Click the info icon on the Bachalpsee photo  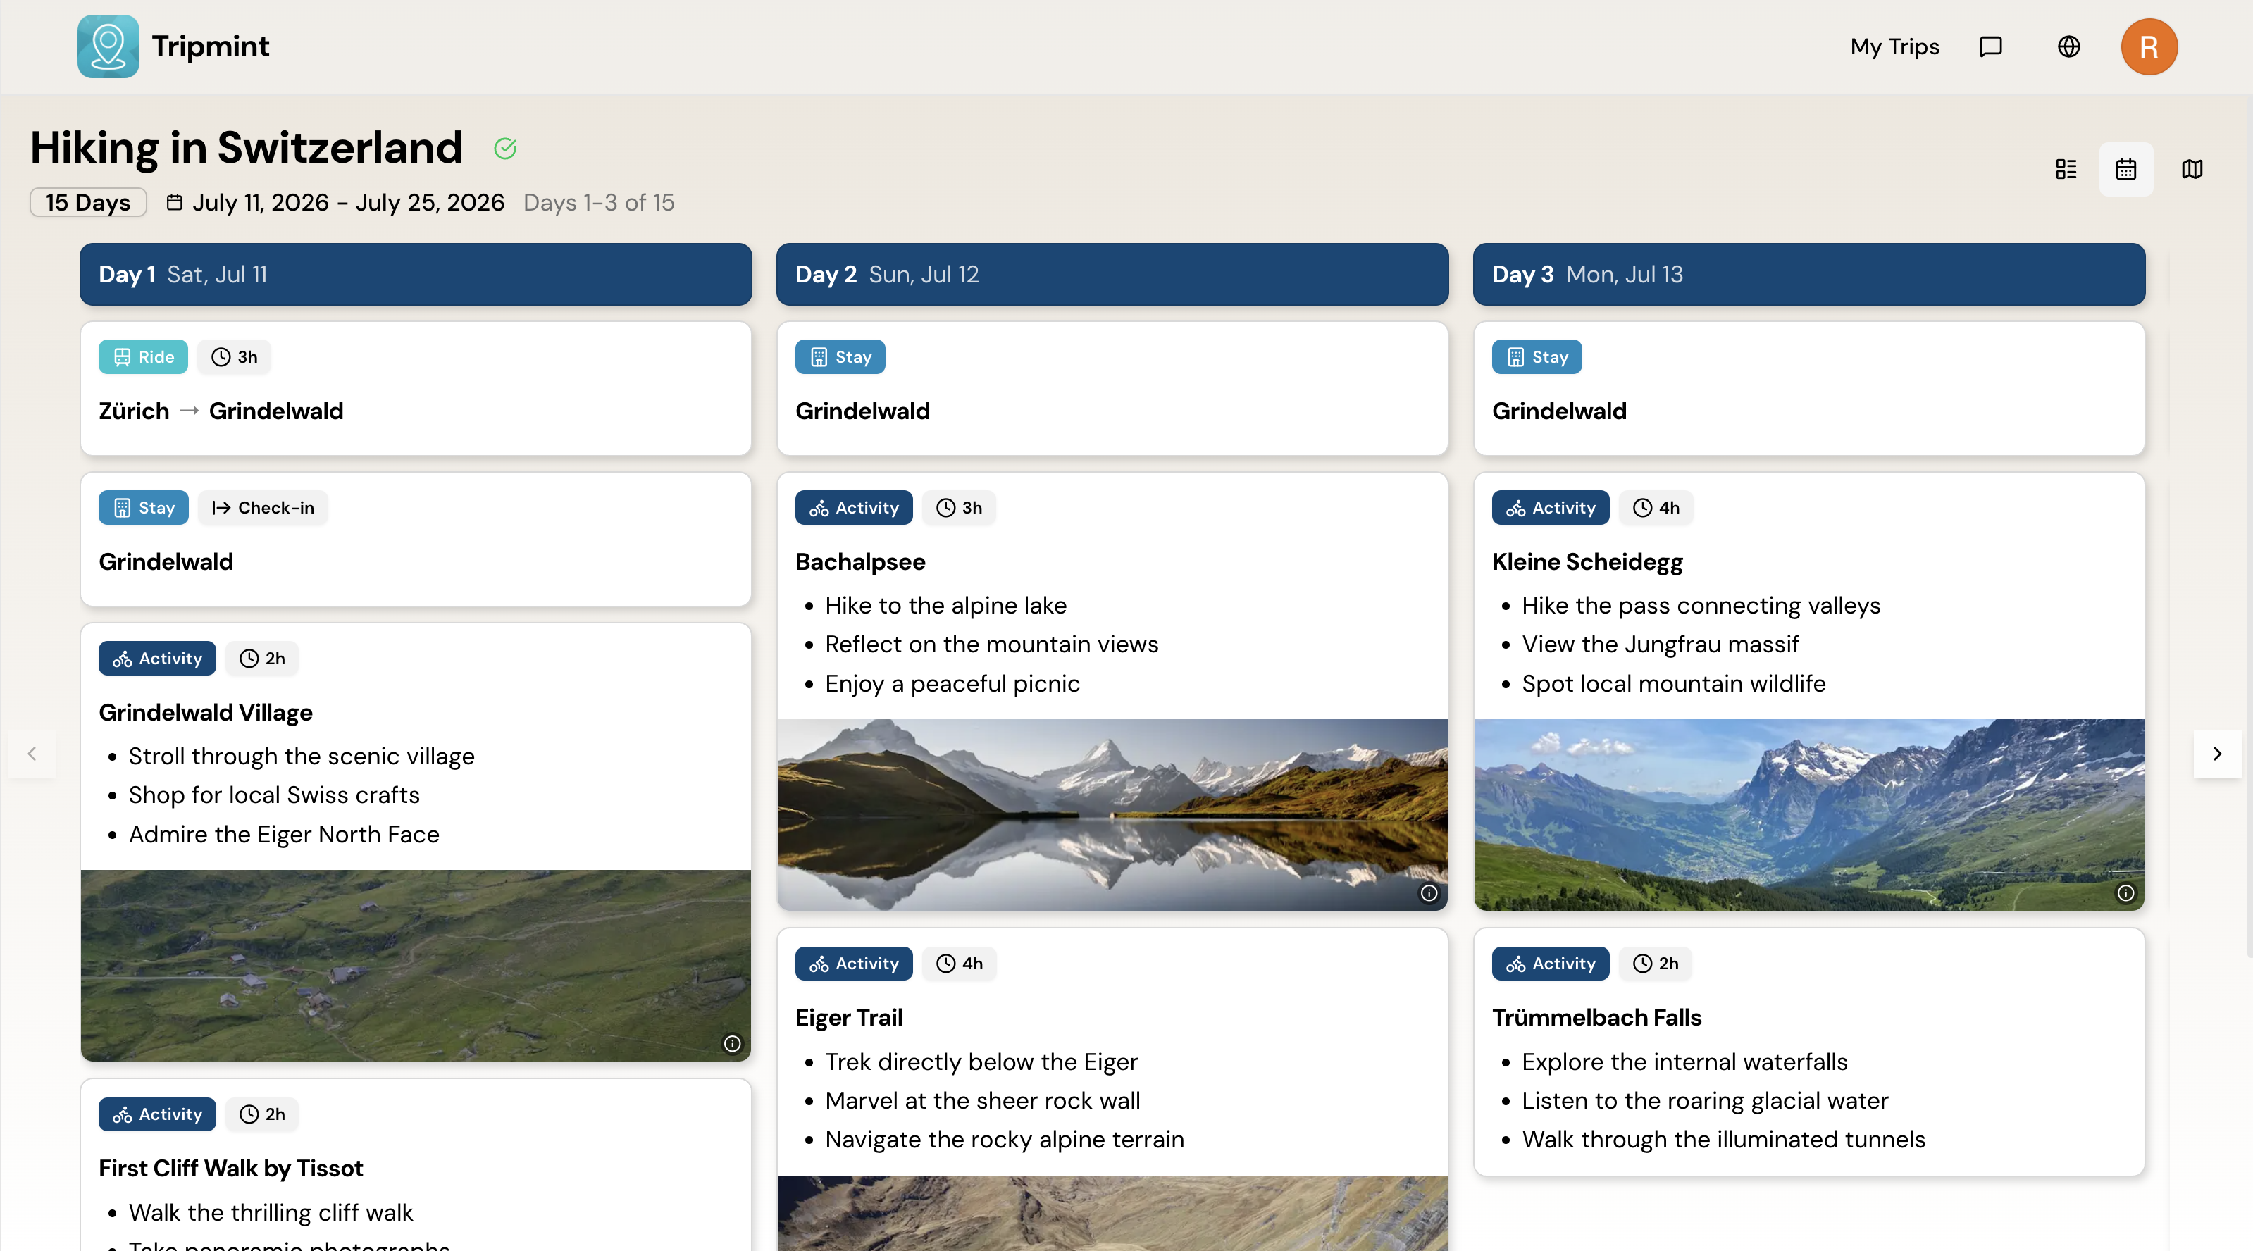[1428, 892]
